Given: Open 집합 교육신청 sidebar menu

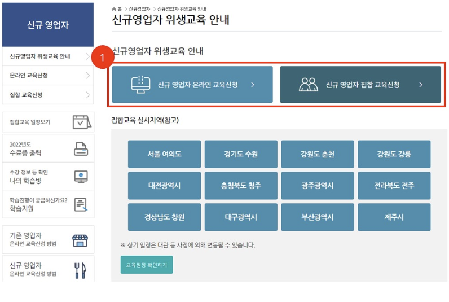Looking at the screenshot, I should pos(48,95).
